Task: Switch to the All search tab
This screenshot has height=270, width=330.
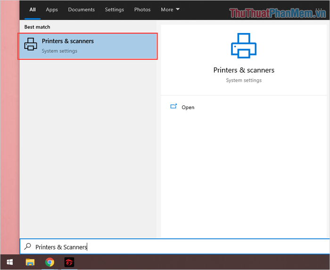Action: pos(33,9)
